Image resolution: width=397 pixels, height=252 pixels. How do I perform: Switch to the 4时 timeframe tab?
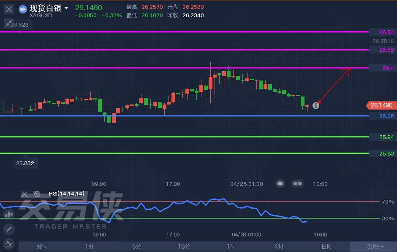279,247
